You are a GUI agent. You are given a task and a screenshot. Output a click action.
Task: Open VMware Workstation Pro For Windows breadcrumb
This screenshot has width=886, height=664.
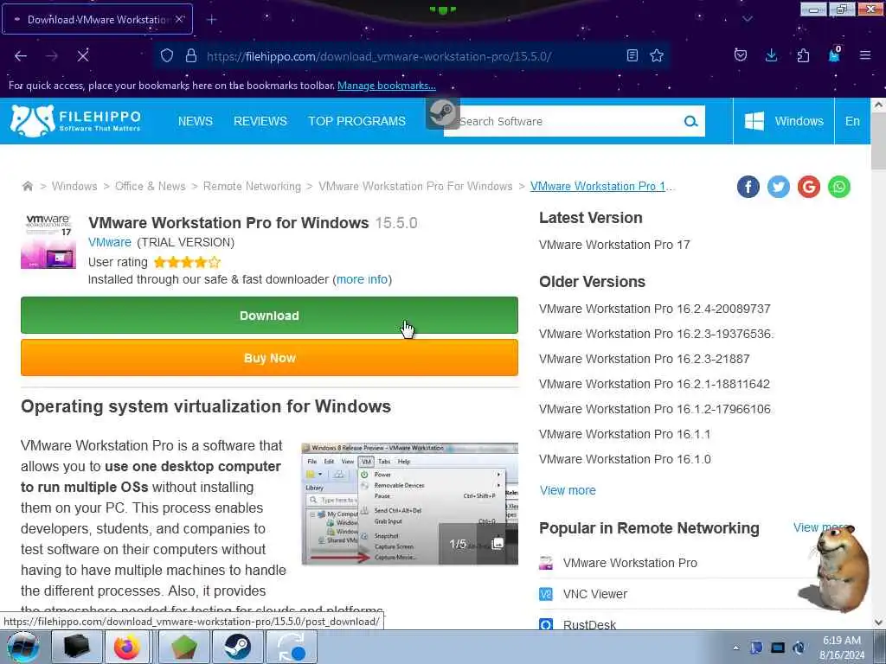pos(415,187)
